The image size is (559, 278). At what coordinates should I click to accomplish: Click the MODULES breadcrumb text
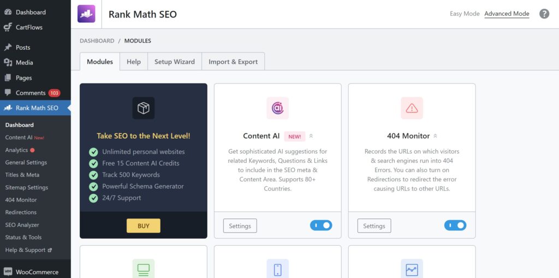coord(138,41)
